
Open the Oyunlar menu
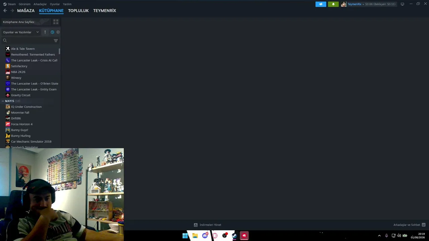pos(55,4)
